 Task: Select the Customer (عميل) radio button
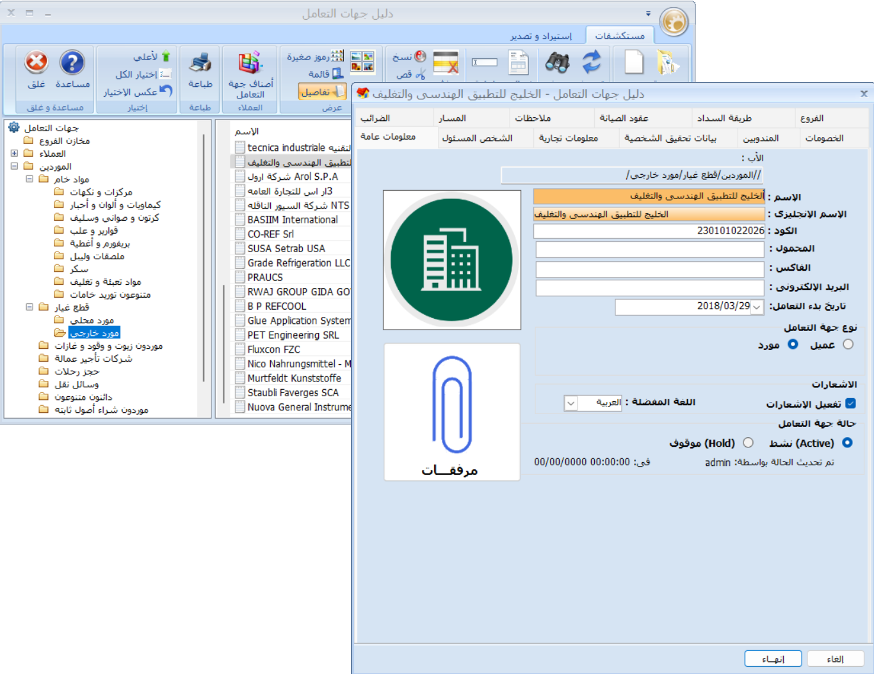(x=848, y=344)
